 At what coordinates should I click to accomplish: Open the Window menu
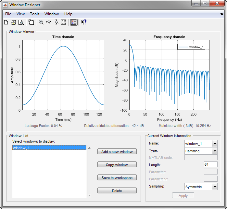pyautogui.click(x=52, y=14)
